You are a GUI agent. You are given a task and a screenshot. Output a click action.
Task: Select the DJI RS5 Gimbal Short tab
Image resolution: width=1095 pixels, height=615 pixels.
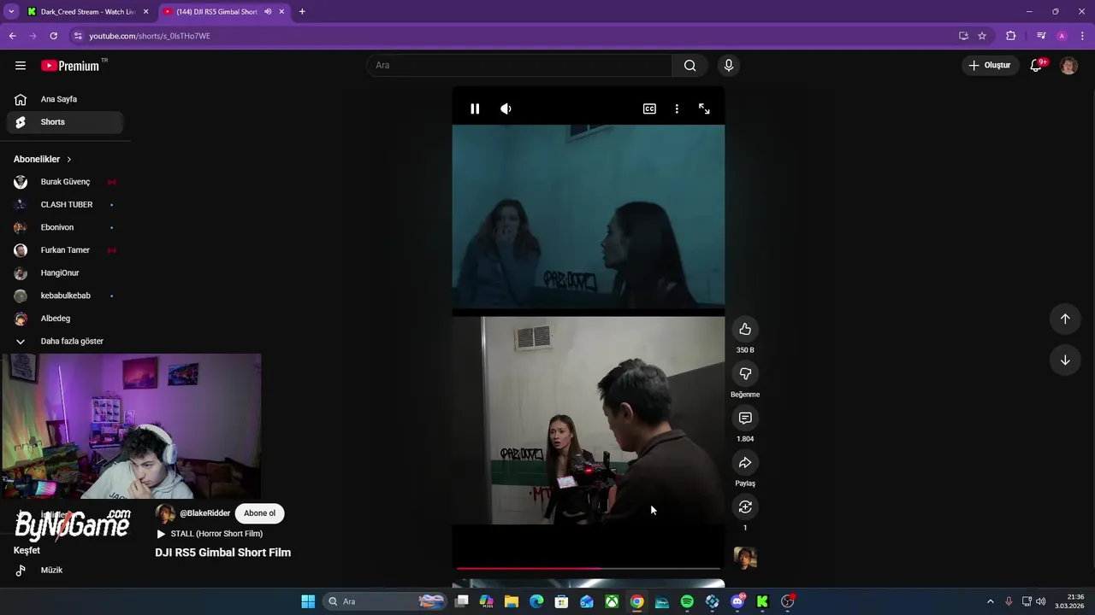tap(217, 12)
